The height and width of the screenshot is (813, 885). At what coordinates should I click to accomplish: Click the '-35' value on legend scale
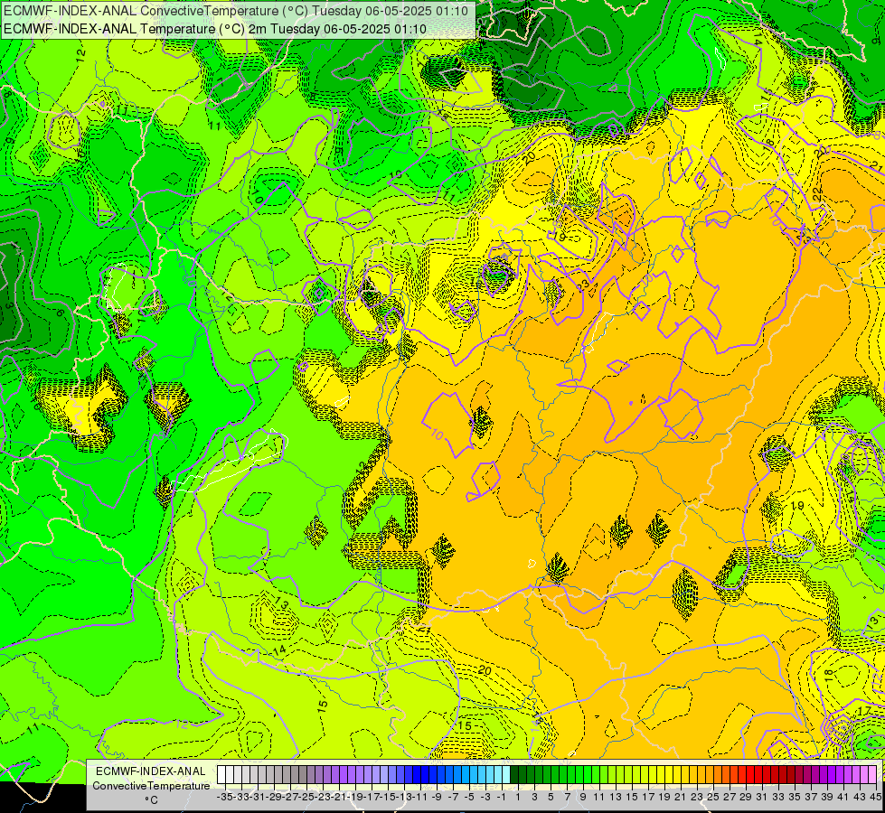click(x=224, y=797)
